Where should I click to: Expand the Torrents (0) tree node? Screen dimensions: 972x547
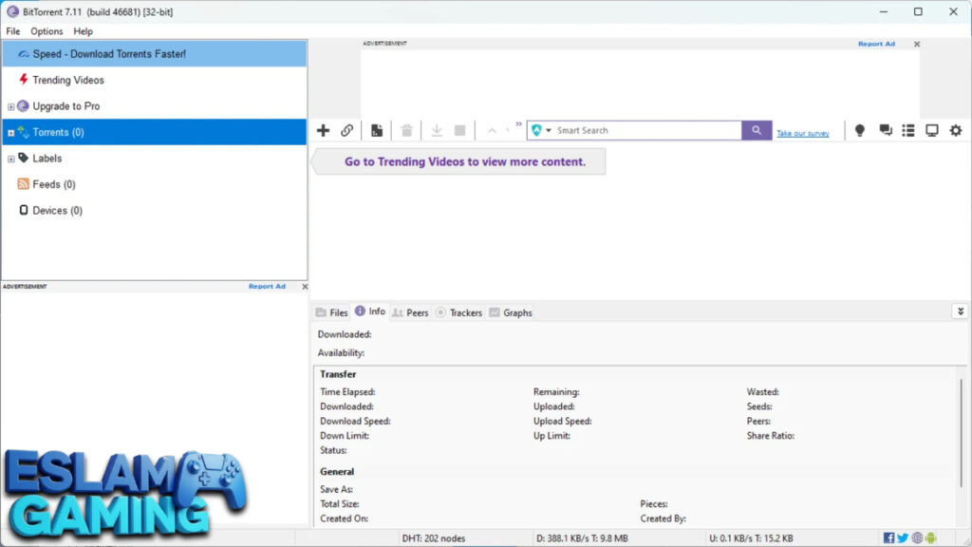coord(10,133)
